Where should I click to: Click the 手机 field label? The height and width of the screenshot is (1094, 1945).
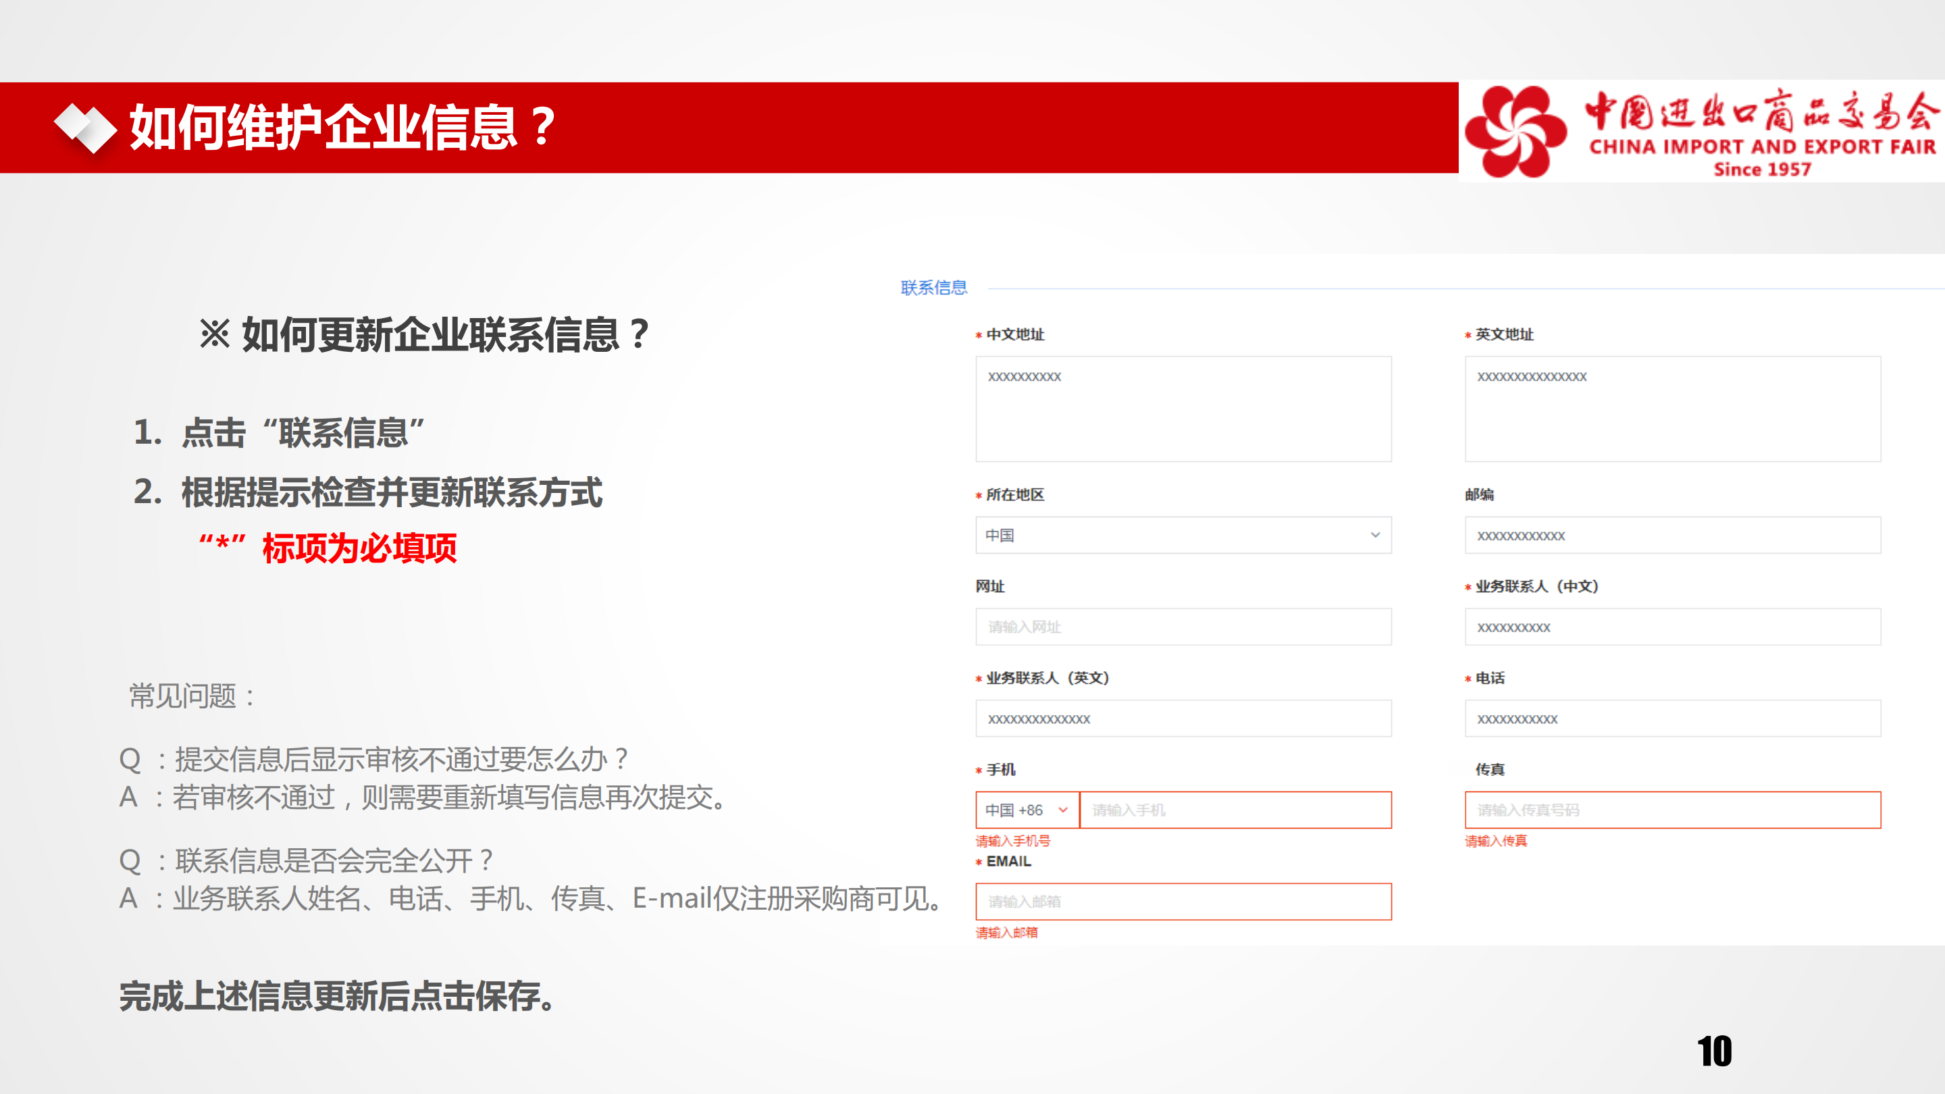(x=1000, y=769)
